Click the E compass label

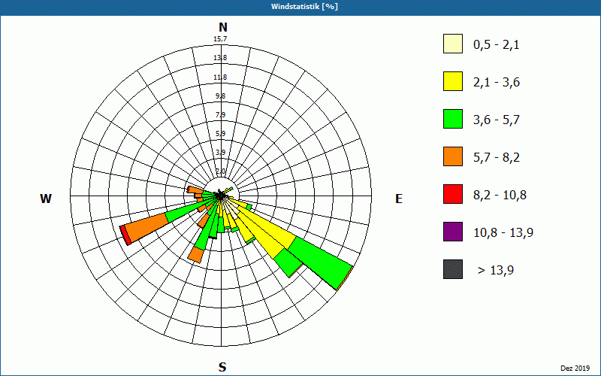click(x=399, y=199)
